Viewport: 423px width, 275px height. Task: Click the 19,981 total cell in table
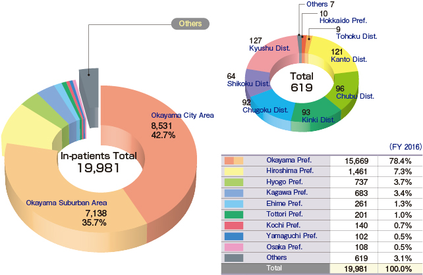(356, 269)
